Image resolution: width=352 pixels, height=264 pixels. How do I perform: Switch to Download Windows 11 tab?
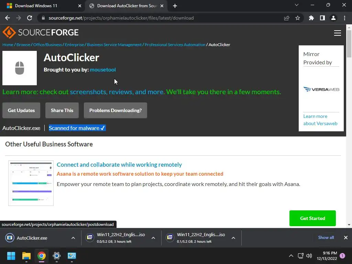click(43, 6)
